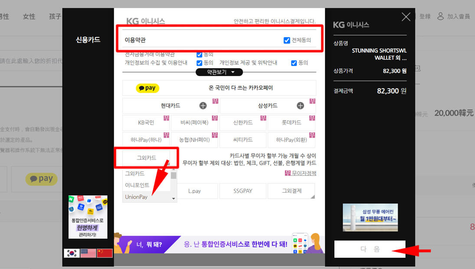Screen dimensions: 475x269
Task: Select the KakaoPay payment option
Action: (219, 88)
